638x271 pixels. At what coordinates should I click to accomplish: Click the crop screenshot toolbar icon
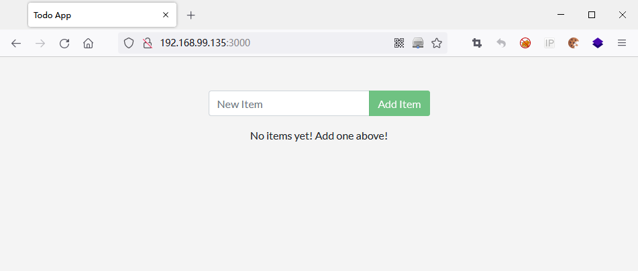[477, 44]
